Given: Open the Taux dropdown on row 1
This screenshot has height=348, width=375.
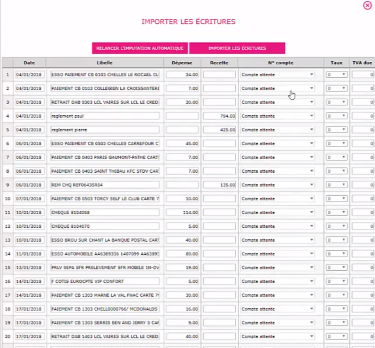Looking at the screenshot, I should click(x=336, y=74).
